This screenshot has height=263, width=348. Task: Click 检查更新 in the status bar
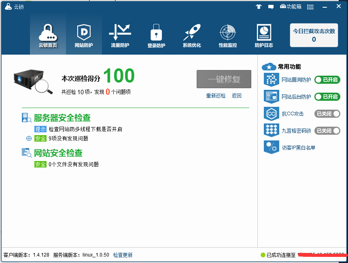123,255
